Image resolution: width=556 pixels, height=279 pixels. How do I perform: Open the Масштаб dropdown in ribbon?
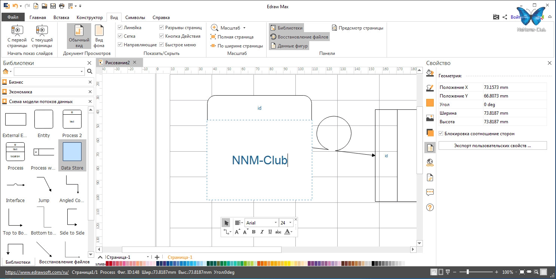click(x=228, y=28)
